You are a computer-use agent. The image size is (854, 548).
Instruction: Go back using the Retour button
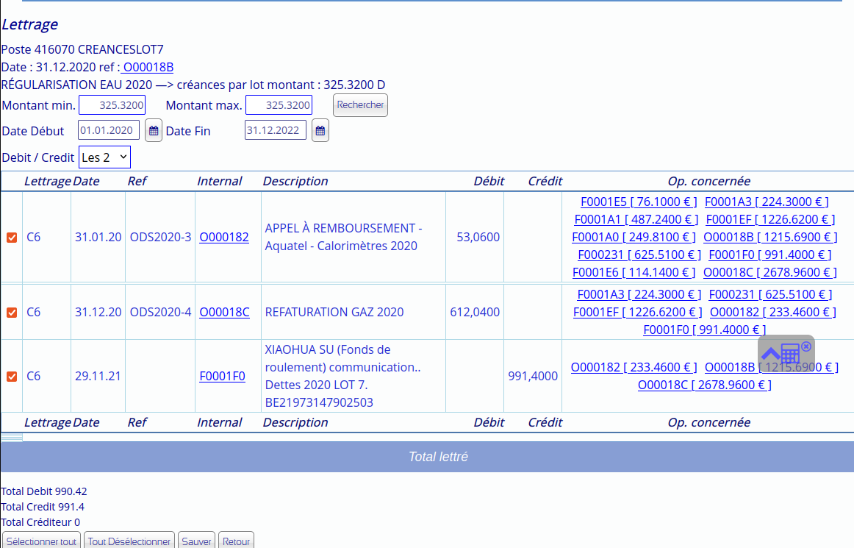click(x=236, y=541)
